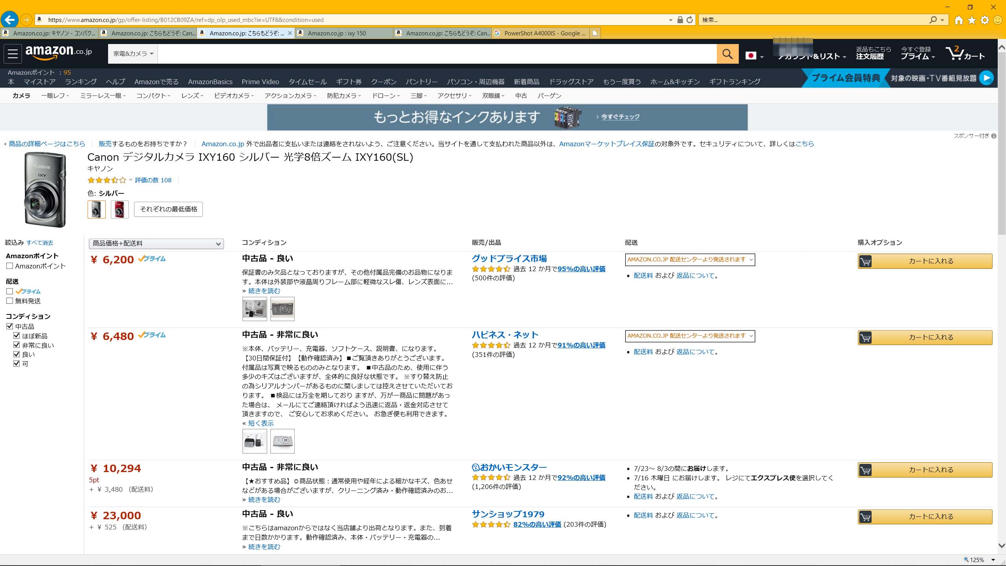This screenshot has height=566, width=1006.
Task: Expand the 一眼レフ category menu
Action: point(55,96)
